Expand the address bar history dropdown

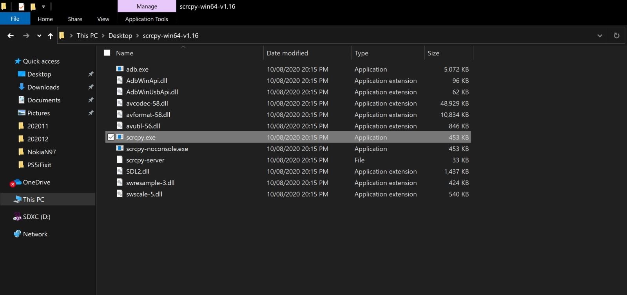(x=600, y=36)
